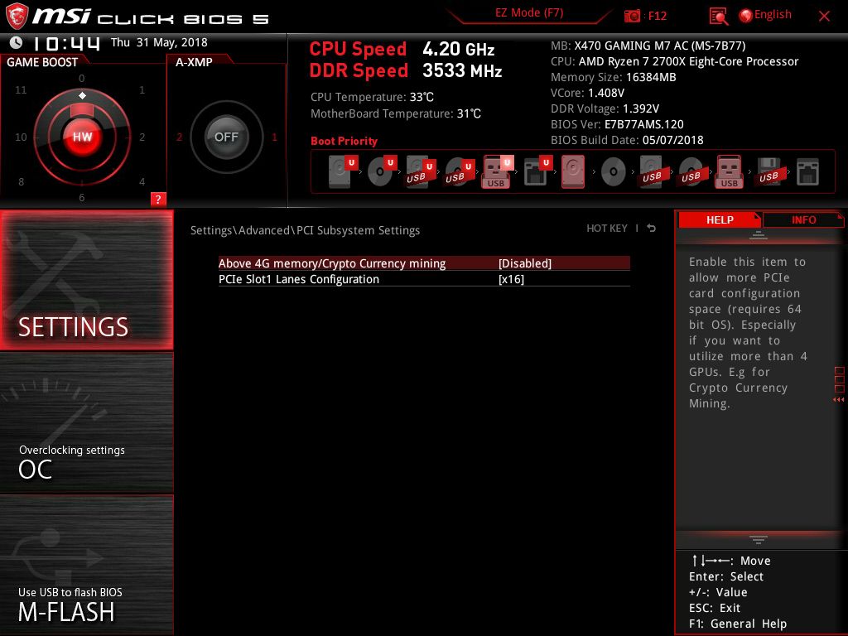Click the VCore 1.408V entry

(x=587, y=93)
